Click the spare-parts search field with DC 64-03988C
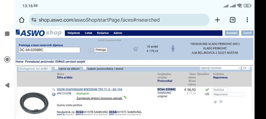The height and width of the screenshot is (119, 266). (49, 50)
